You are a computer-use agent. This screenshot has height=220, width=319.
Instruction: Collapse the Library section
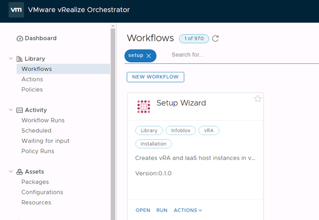coord(11,59)
